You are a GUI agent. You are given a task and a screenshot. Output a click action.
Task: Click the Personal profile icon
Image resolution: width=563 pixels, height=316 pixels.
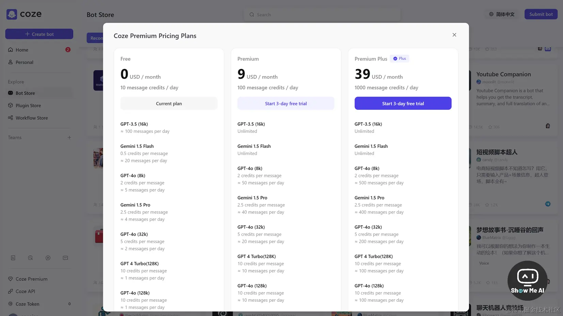coord(11,62)
